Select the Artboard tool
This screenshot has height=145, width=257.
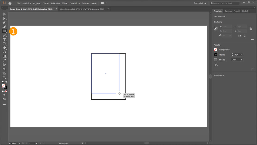(x=4, y=73)
